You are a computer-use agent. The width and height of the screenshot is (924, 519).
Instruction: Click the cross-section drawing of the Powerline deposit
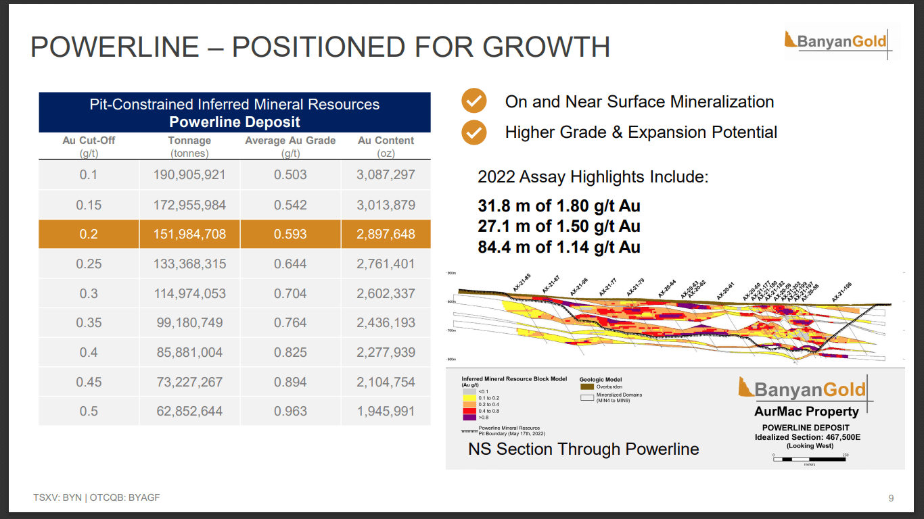coord(675,318)
